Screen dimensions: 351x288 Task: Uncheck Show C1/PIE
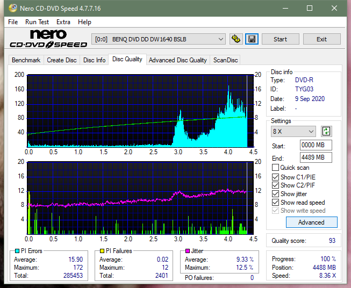[x=275, y=177]
